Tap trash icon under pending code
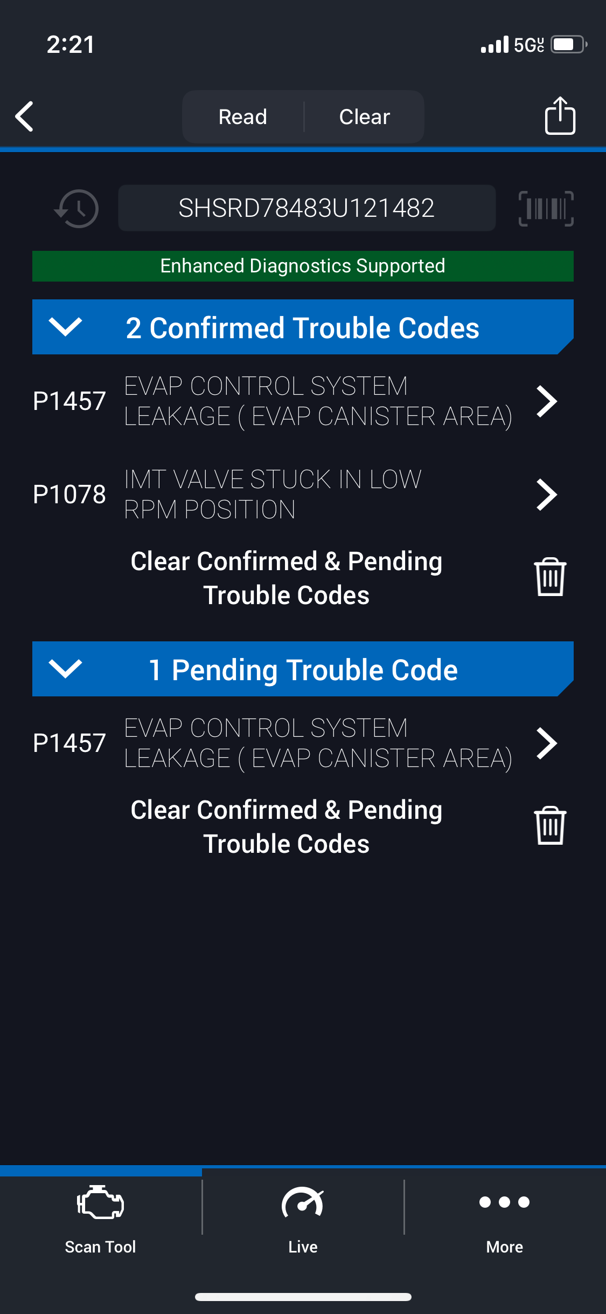 [549, 825]
